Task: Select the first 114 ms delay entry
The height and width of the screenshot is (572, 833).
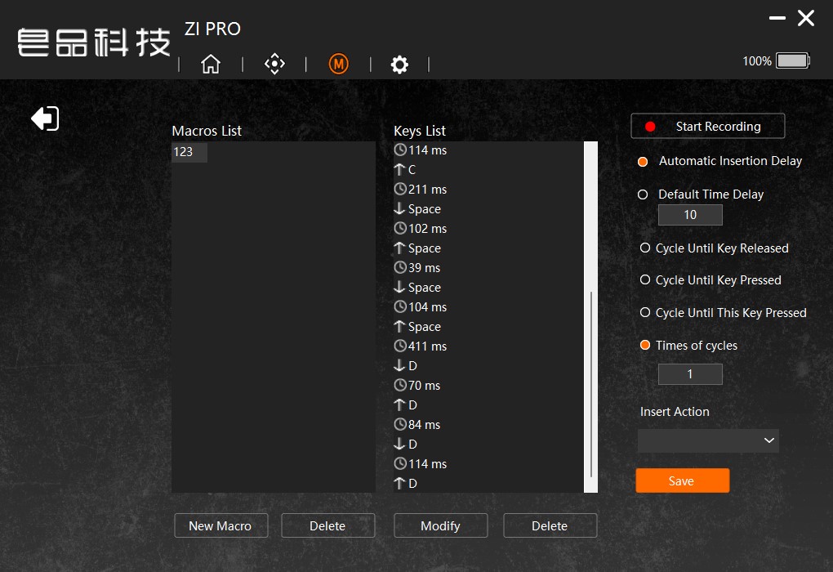Action: point(421,150)
